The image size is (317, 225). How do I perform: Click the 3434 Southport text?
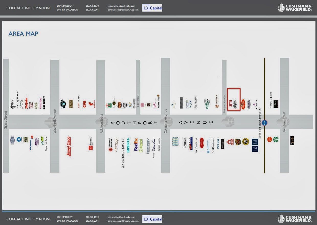pyautogui.click(x=213, y=145)
